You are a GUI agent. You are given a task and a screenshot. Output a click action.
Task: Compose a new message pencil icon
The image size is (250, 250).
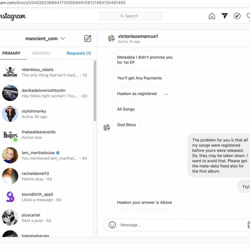(x=87, y=38)
